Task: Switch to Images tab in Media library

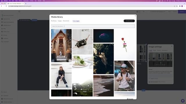Action: pos(60,21)
